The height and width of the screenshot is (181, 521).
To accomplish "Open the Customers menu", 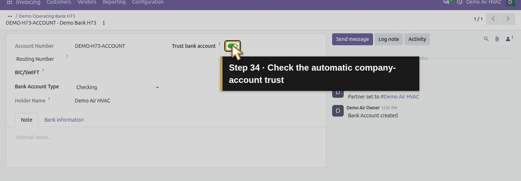I will tap(59, 2).
